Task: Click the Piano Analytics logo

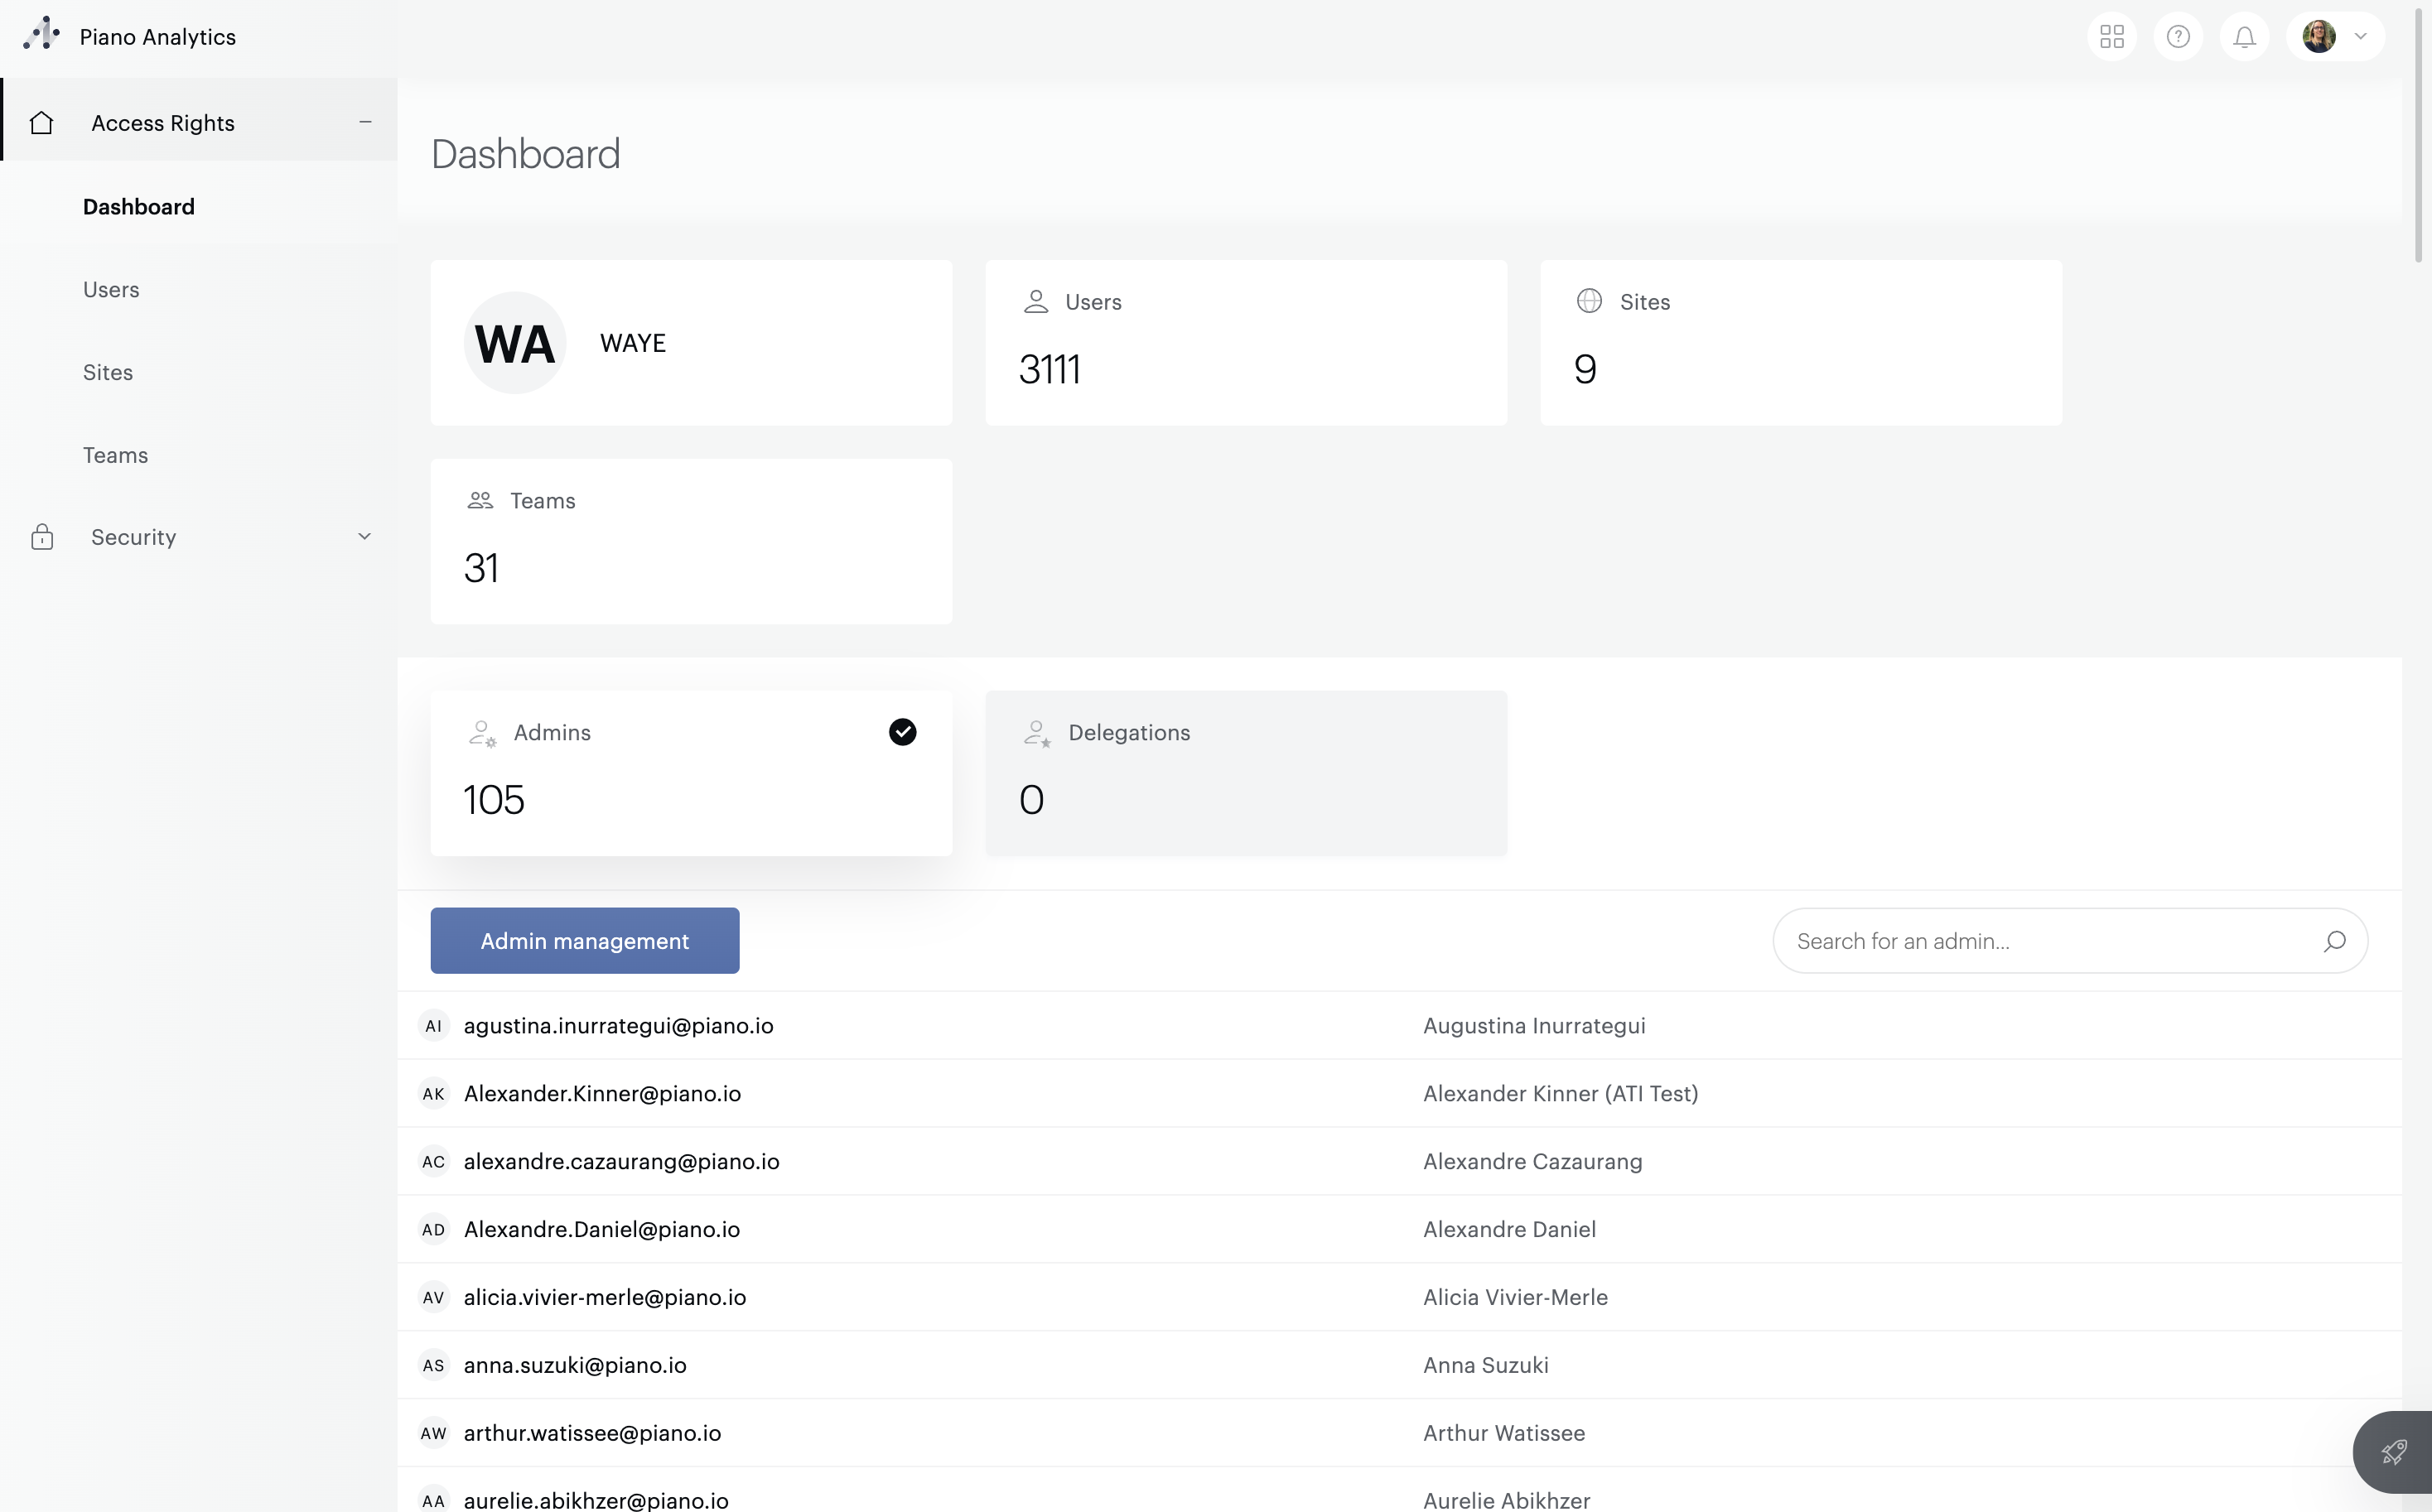Action: click(x=42, y=35)
